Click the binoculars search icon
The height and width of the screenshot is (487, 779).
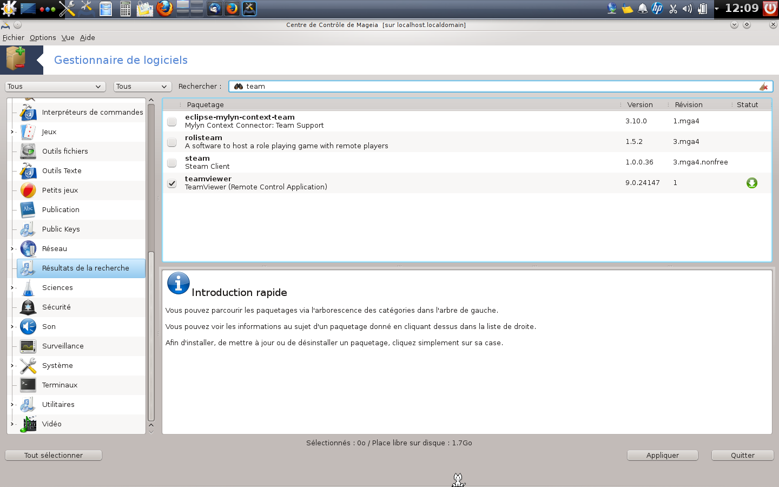pos(238,86)
